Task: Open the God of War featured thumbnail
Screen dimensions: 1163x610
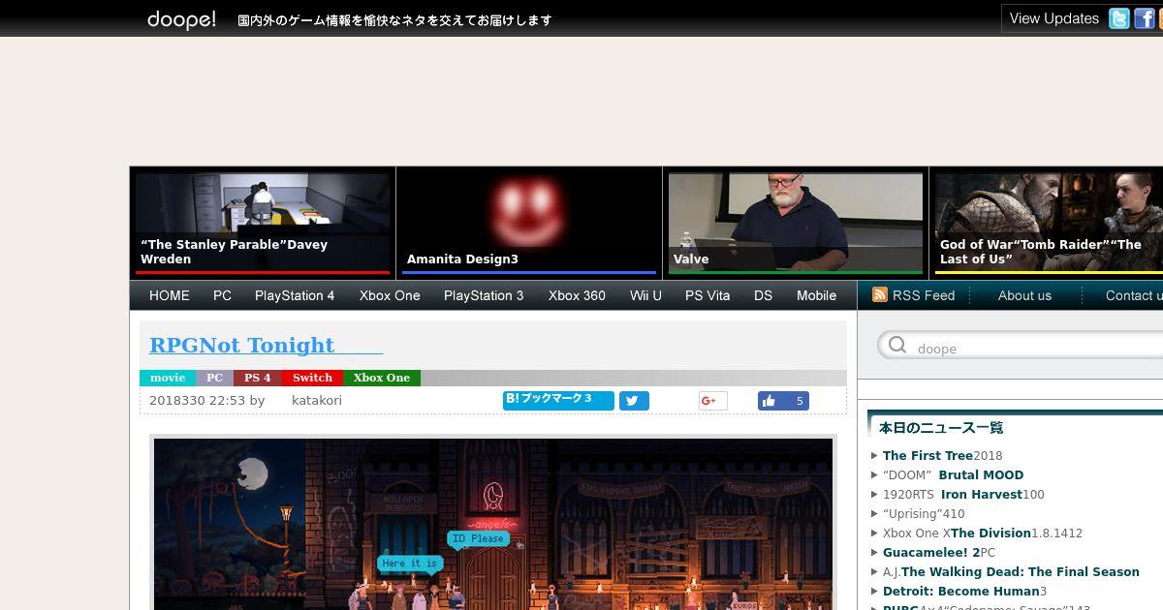Action: pos(1049,223)
